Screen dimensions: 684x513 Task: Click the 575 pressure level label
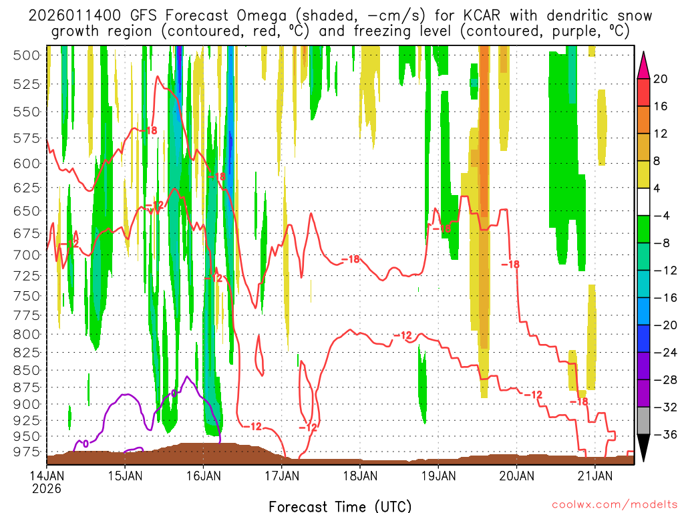coord(26,139)
